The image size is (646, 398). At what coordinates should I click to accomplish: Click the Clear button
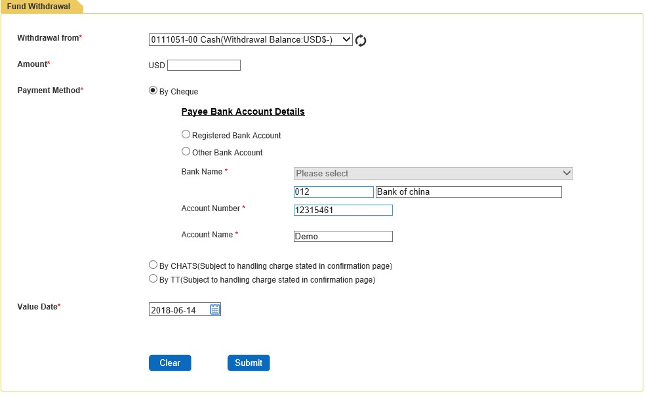pos(170,363)
